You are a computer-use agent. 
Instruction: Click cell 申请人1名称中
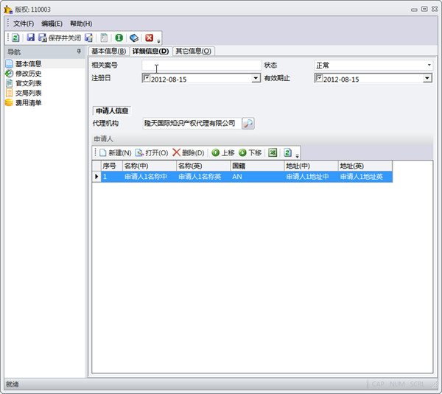pos(150,177)
